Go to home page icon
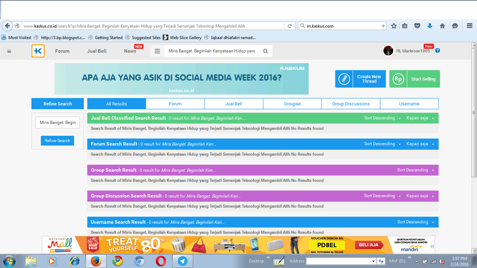 click(442, 26)
